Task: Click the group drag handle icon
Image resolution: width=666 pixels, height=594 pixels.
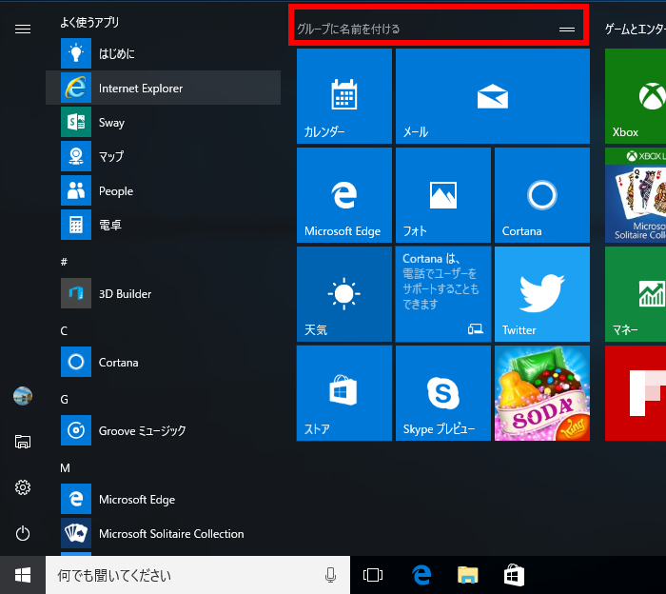Action: pyautogui.click(x=567, y=30)
